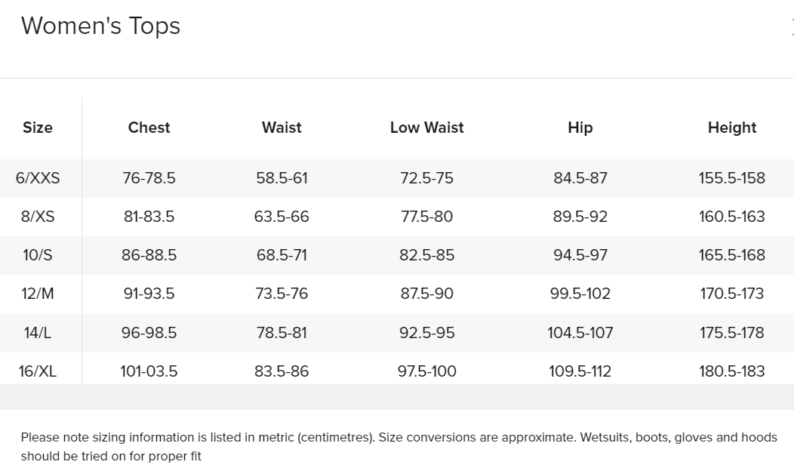The height and width of the screenshot is (471, 794).
Task: Click the 87.5-90 low waist cell
Action: click(427, 294)
